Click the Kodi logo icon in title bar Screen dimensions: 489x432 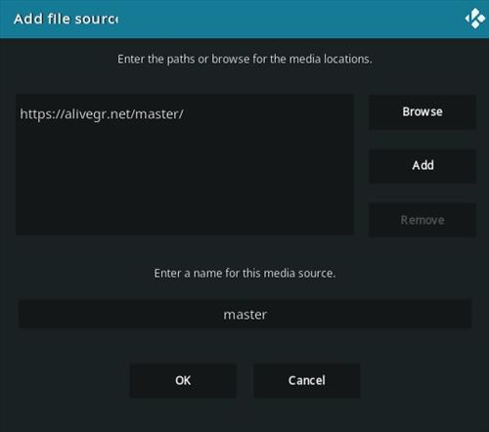pyautogui.click(x=475, y=19)
